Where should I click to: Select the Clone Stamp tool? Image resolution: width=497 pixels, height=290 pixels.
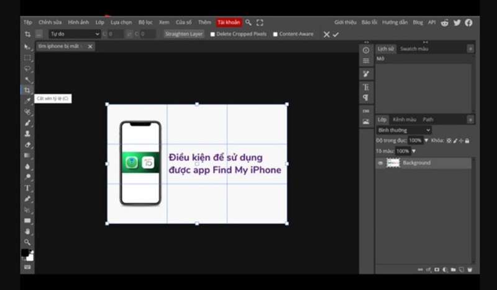pos(27,133)
